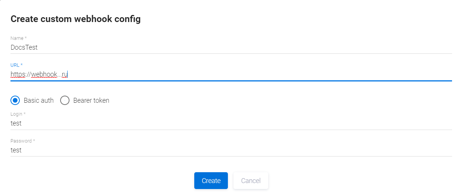
Task: Click the 'Password *' field label
Action: tap(23, 141)
